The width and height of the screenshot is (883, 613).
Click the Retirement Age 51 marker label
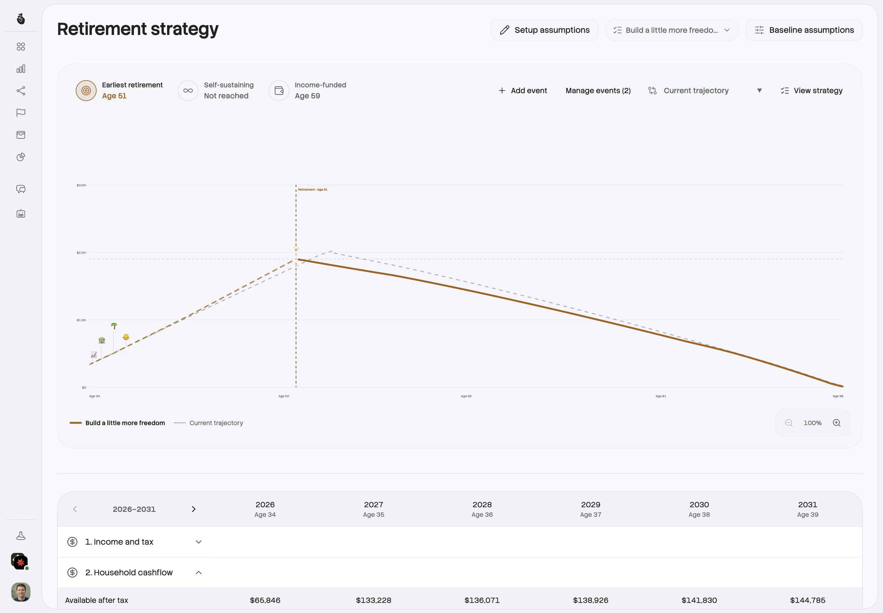(x=313, y=190)
